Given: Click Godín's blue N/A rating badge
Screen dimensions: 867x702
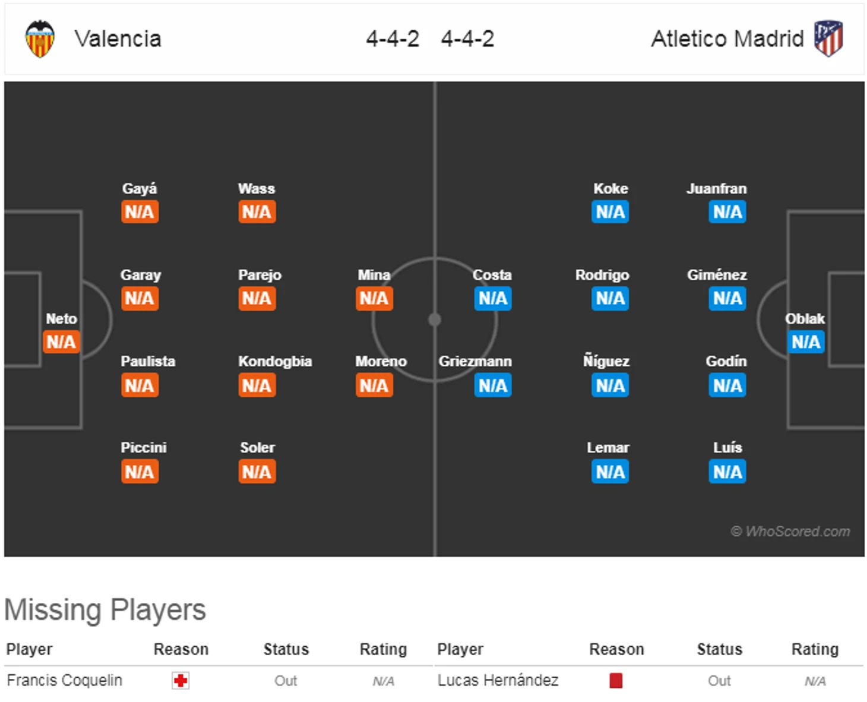Looking at the screenshot, I should click(x=727, y=386).
